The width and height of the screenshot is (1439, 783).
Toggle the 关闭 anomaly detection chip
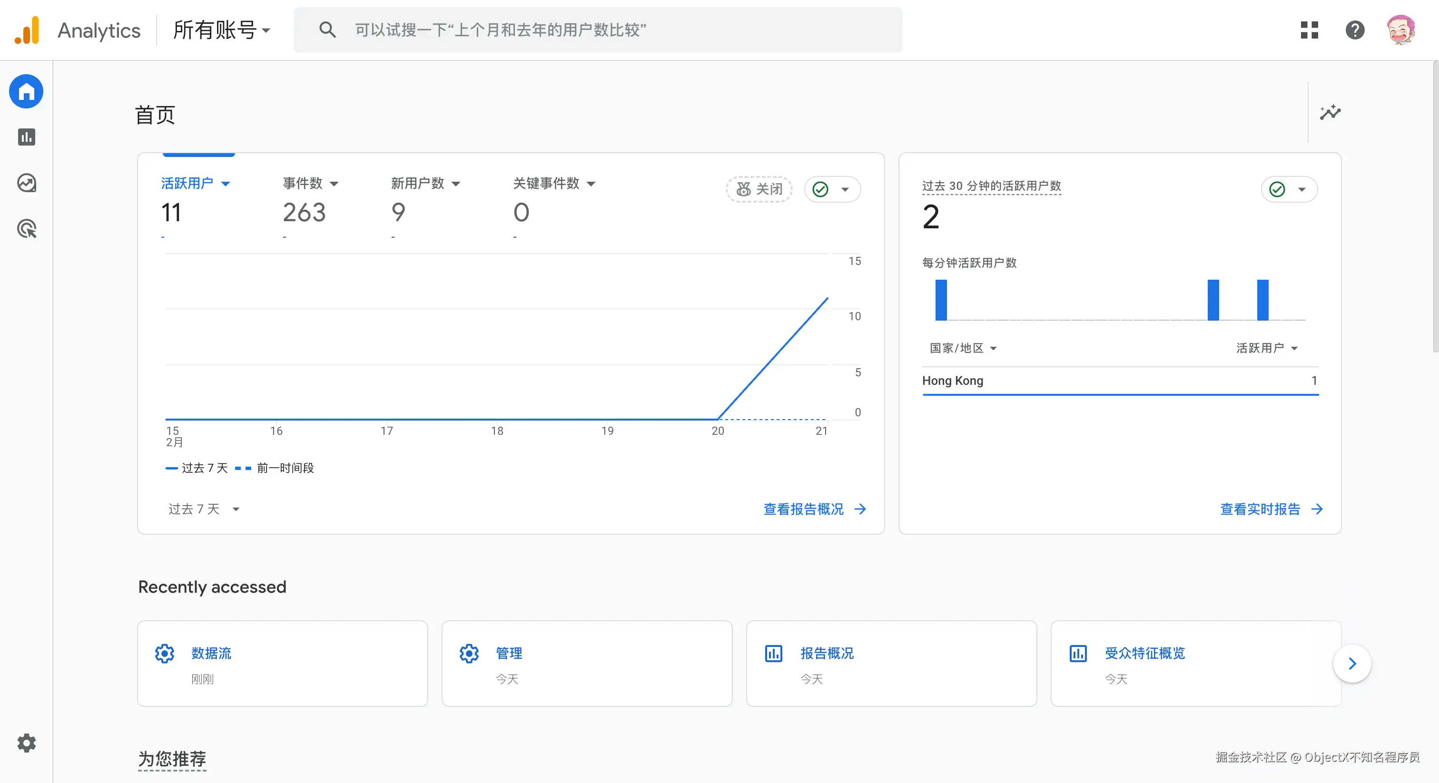(x=759, y=189)
